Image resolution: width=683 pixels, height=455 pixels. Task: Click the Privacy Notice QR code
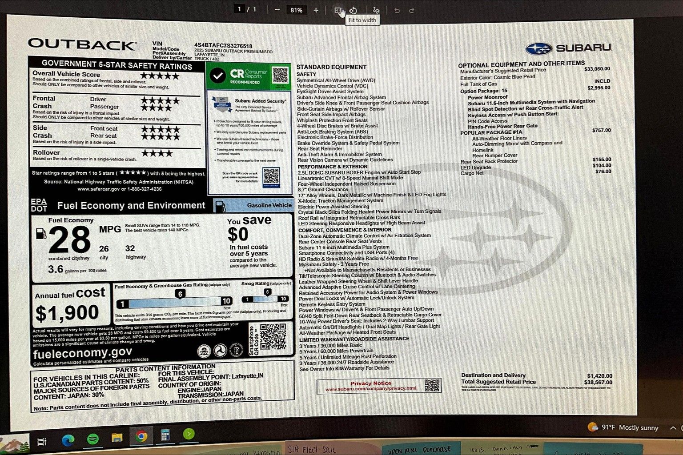pyautogui.click(x=431, y=385)
